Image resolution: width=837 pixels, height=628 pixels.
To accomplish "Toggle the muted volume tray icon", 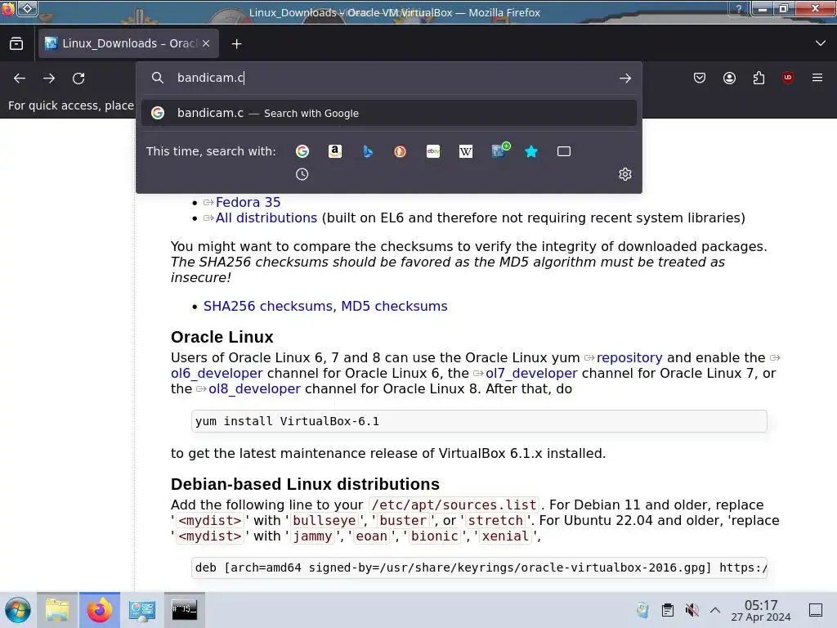I will pos(692,610).
